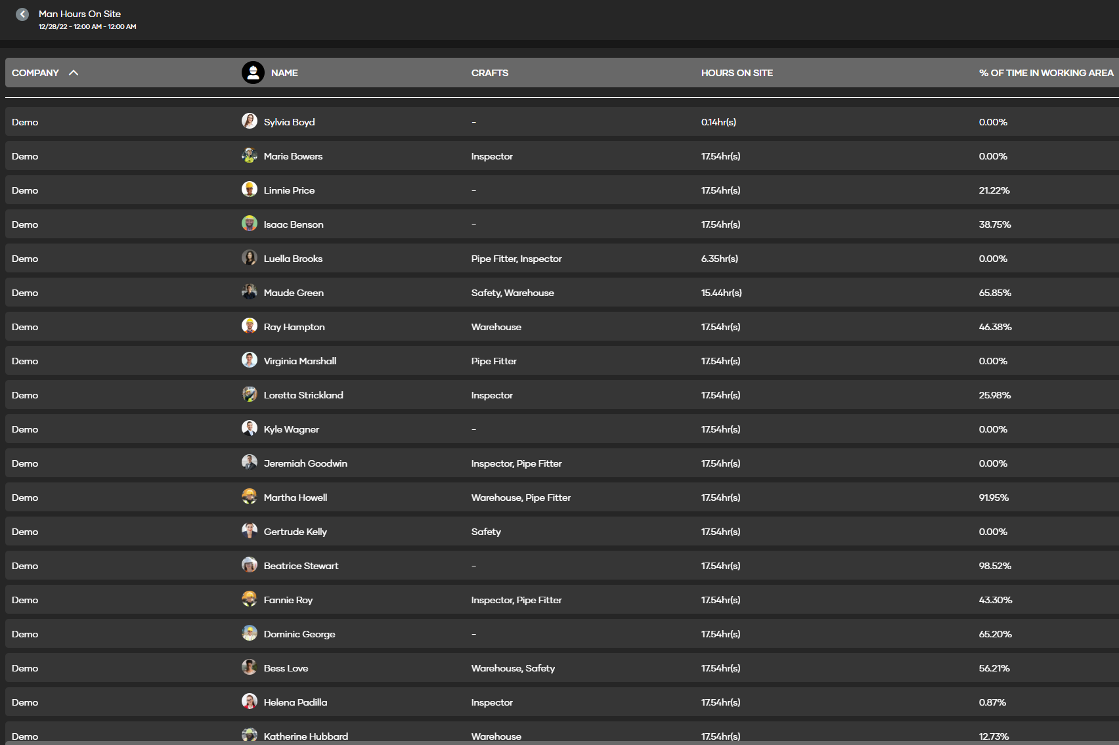This screenshot has height=745, width=1119.
Task: Open Sylvia Boyd's profile avatar
Action: point(250,121)
